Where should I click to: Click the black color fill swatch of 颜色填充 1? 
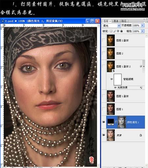(111, 122)
